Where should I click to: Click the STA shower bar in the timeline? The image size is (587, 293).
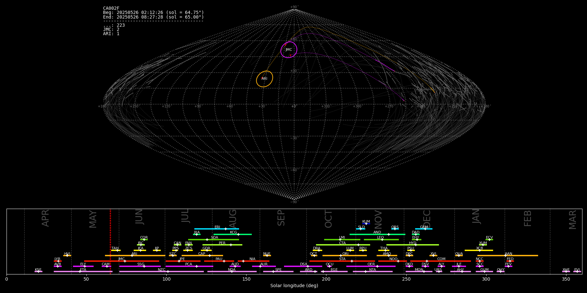[342, 261]
